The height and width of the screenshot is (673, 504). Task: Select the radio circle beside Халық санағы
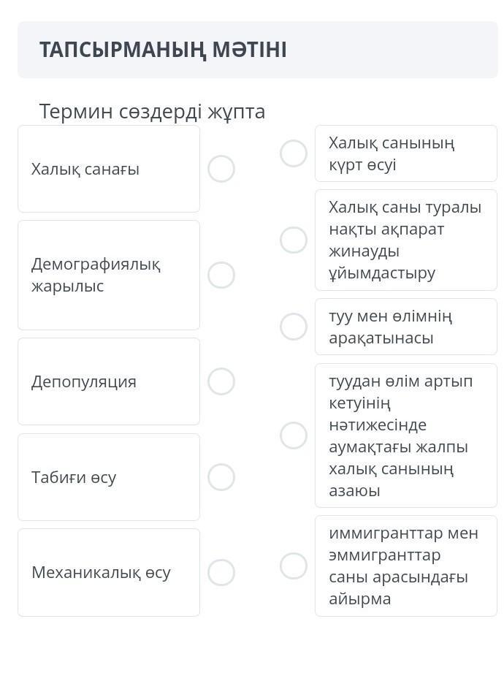[221, 169]
